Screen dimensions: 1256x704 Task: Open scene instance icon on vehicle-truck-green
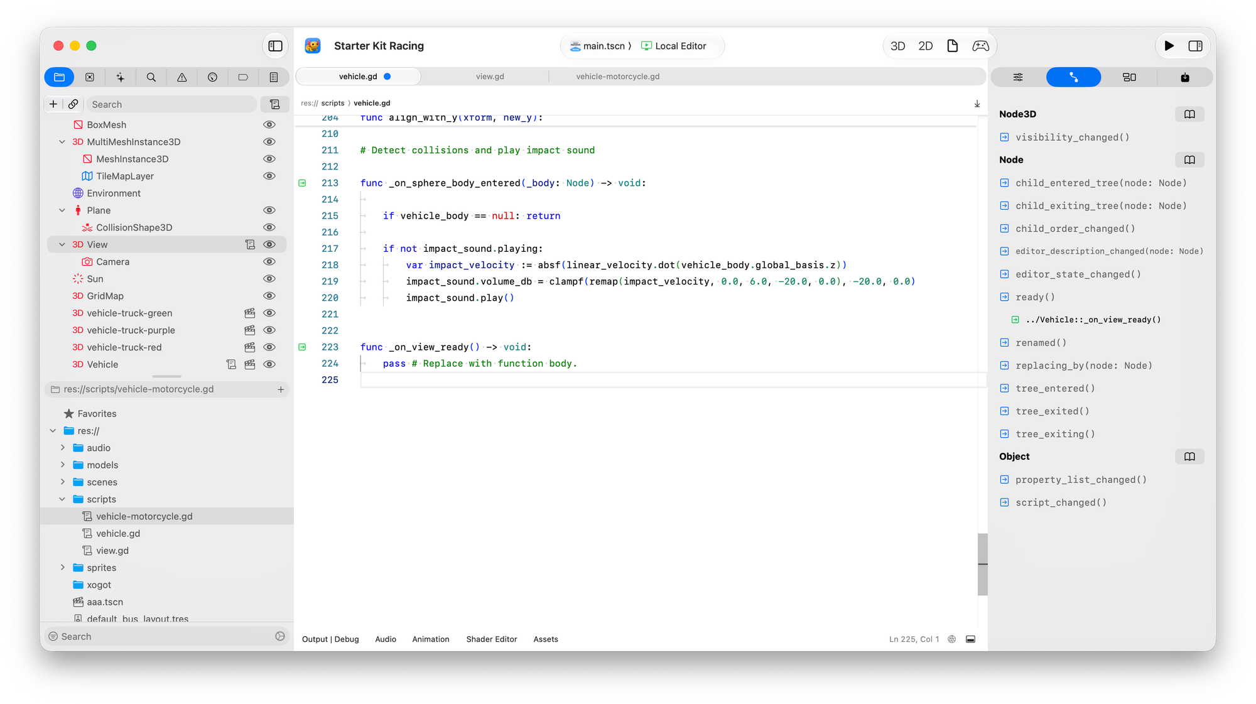(x=250, y=313)
